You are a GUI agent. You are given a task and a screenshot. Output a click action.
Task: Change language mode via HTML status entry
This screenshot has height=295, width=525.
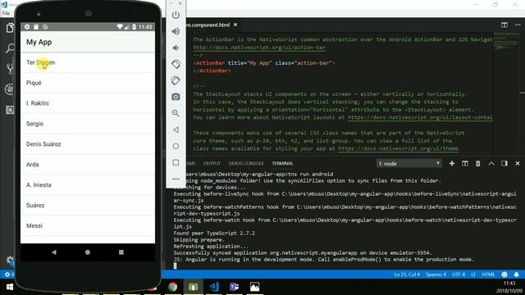pos(488,275)
